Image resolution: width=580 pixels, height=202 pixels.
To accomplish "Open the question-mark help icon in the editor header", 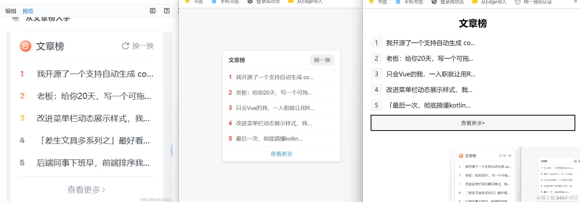I will 167,11.
